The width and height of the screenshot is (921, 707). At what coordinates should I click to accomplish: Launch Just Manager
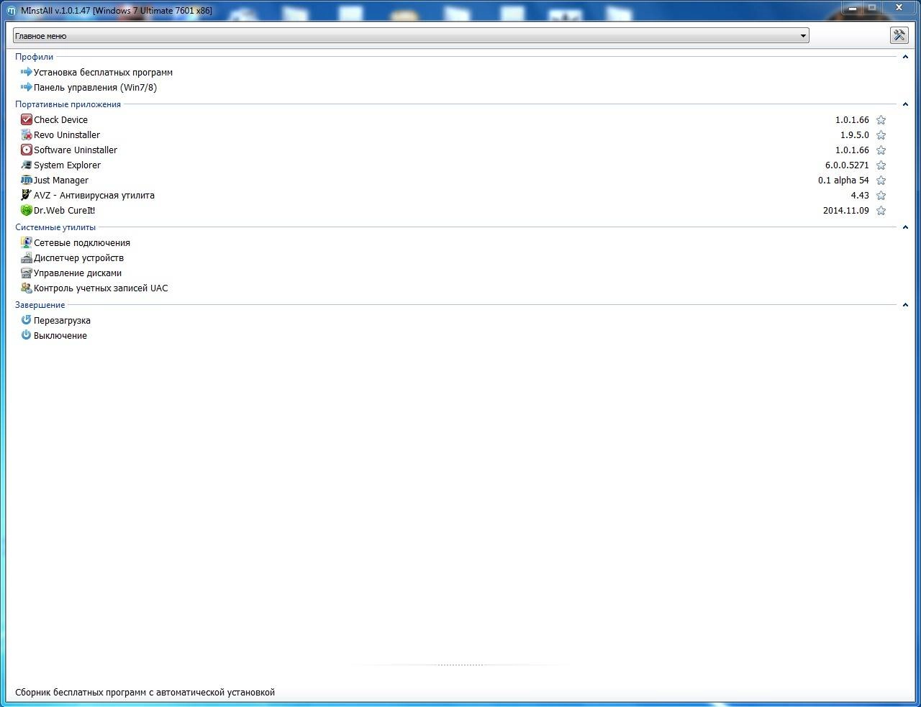tap(61, 180)
